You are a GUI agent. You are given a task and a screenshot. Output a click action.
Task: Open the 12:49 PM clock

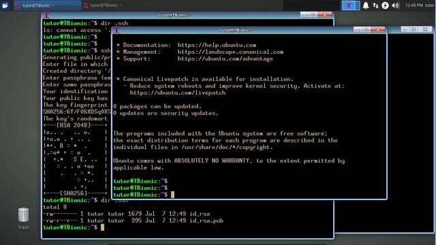(414, 5)
